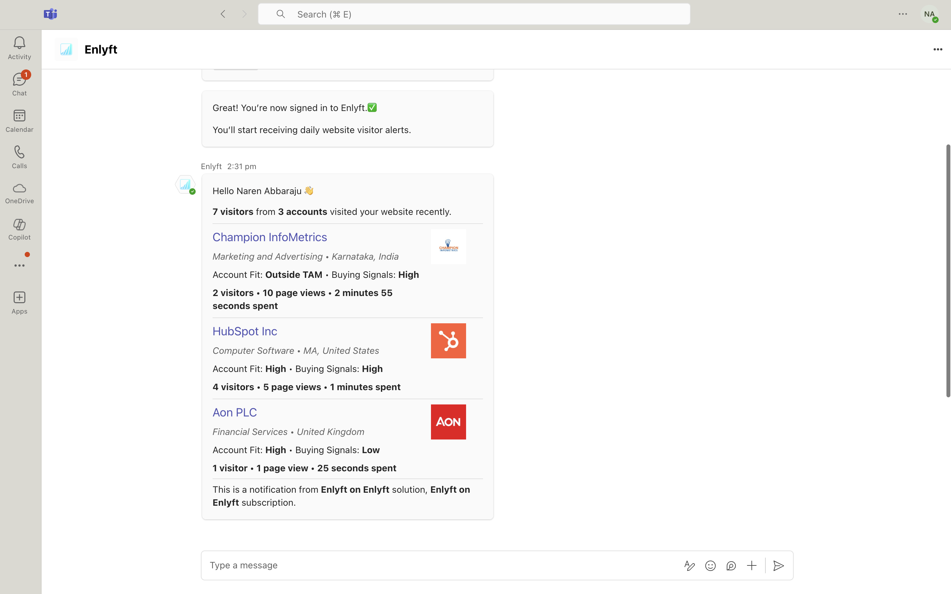Open the Calendar app
951x594 pixels.
pos(19,121)
